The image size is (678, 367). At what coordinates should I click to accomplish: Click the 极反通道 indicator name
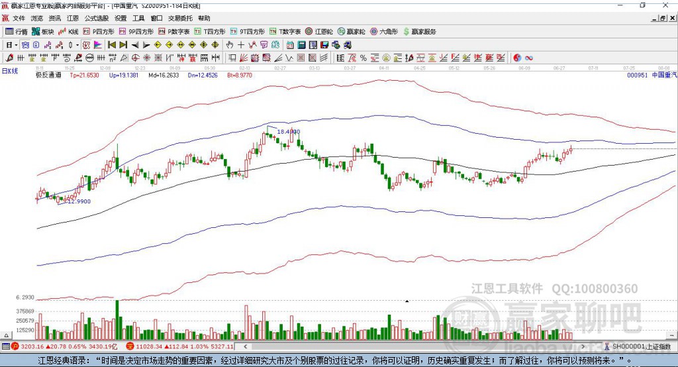48,75
